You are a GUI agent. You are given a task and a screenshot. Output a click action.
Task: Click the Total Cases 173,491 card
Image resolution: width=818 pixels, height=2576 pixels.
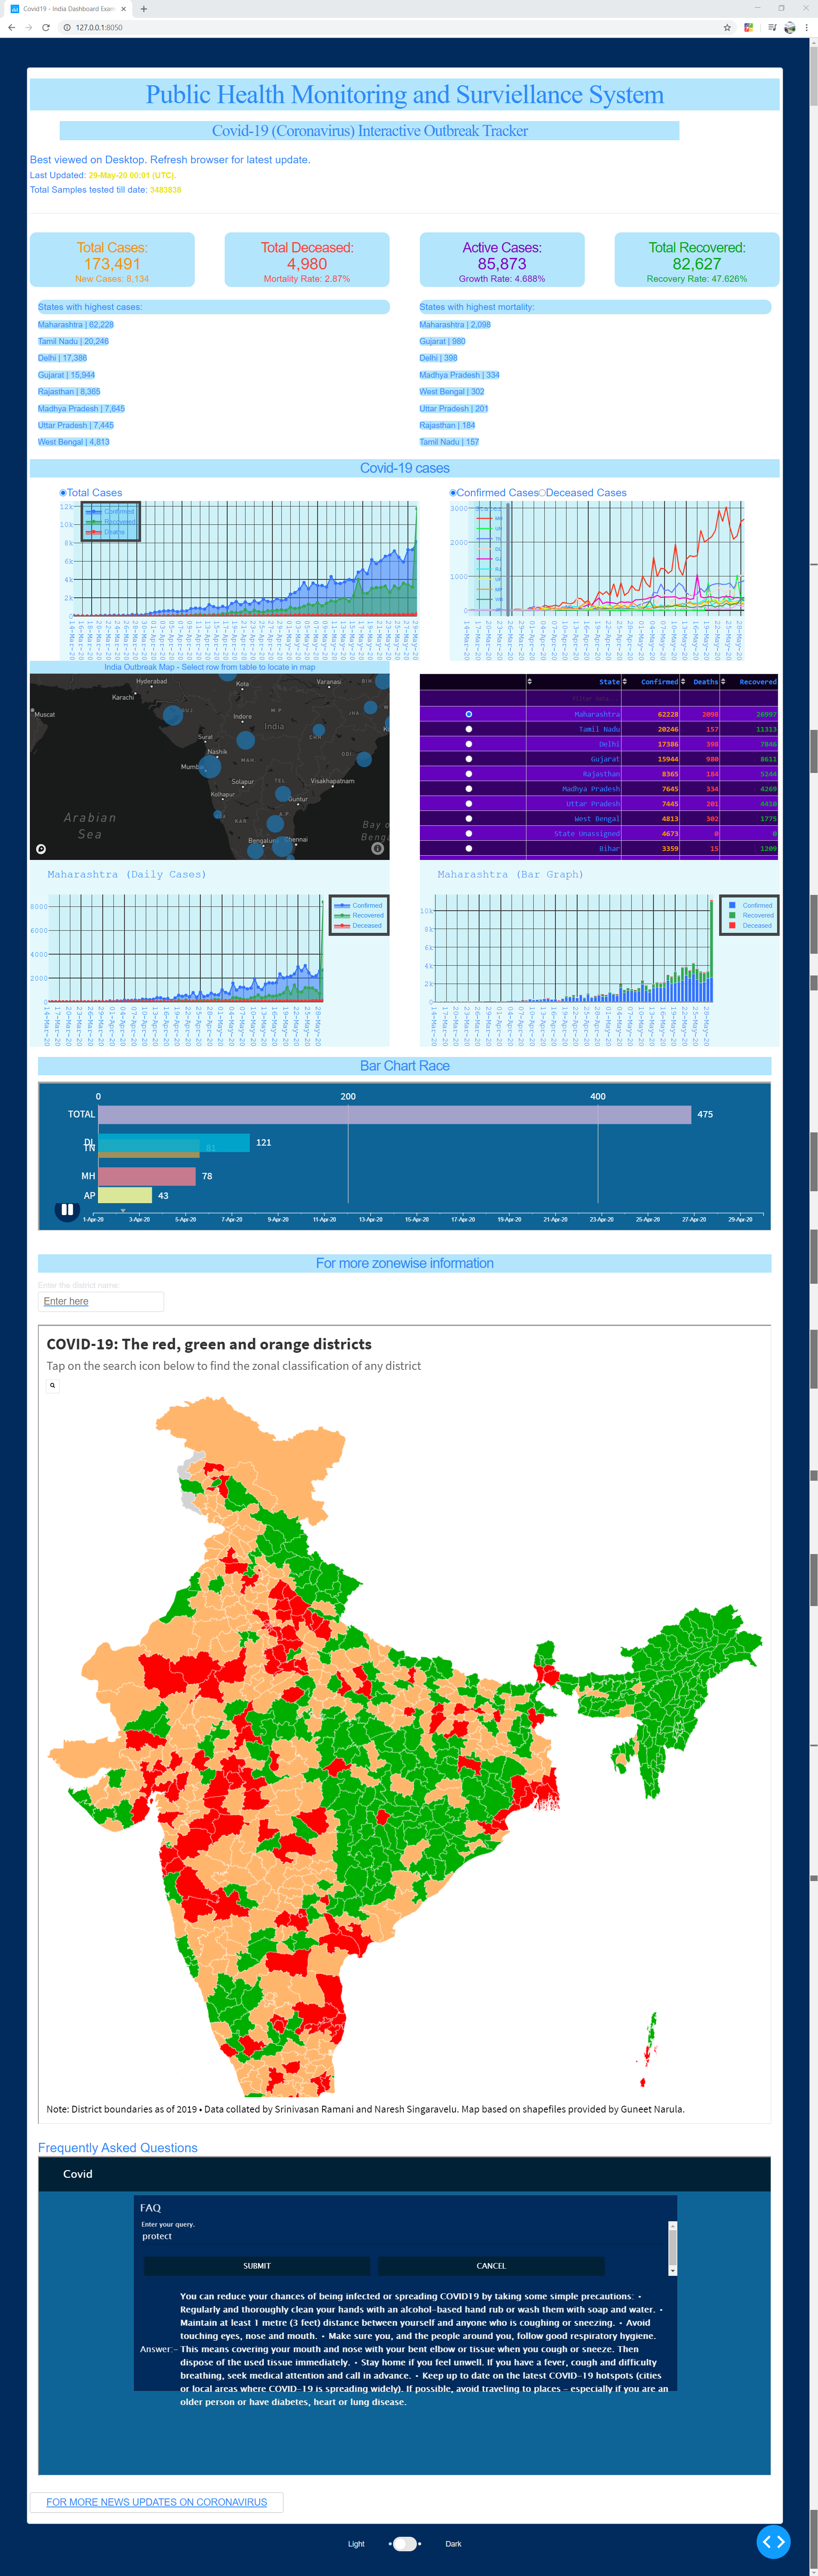pos(112,260)
